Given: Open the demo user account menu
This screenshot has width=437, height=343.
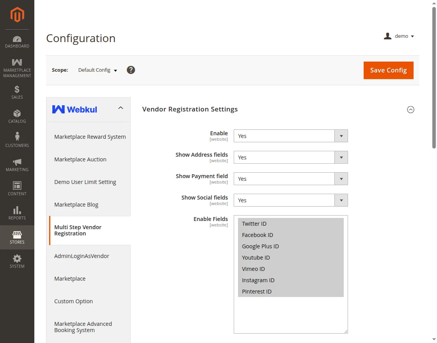Looking at the screenshot, I should [399, 36].
